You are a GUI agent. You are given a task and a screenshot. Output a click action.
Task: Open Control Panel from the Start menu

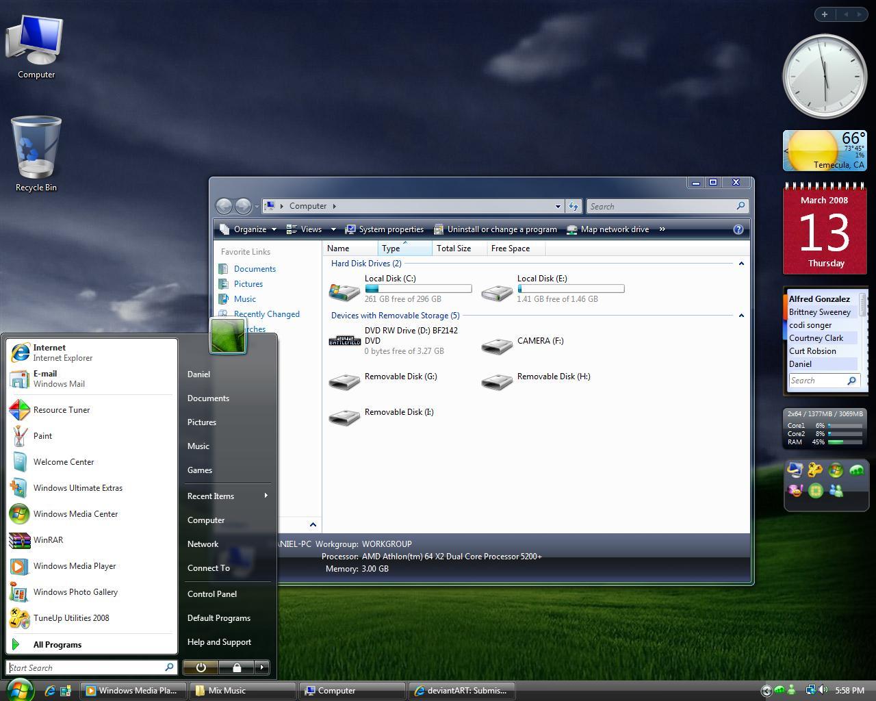click(x=211, y=594)
